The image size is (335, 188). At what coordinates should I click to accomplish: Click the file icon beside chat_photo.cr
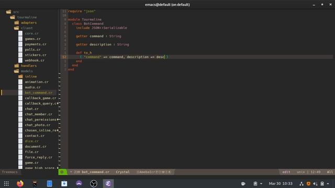pos(20,125)
